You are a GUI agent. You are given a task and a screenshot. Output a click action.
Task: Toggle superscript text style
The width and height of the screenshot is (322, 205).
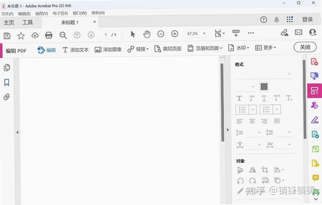click(x=277, y=98)
